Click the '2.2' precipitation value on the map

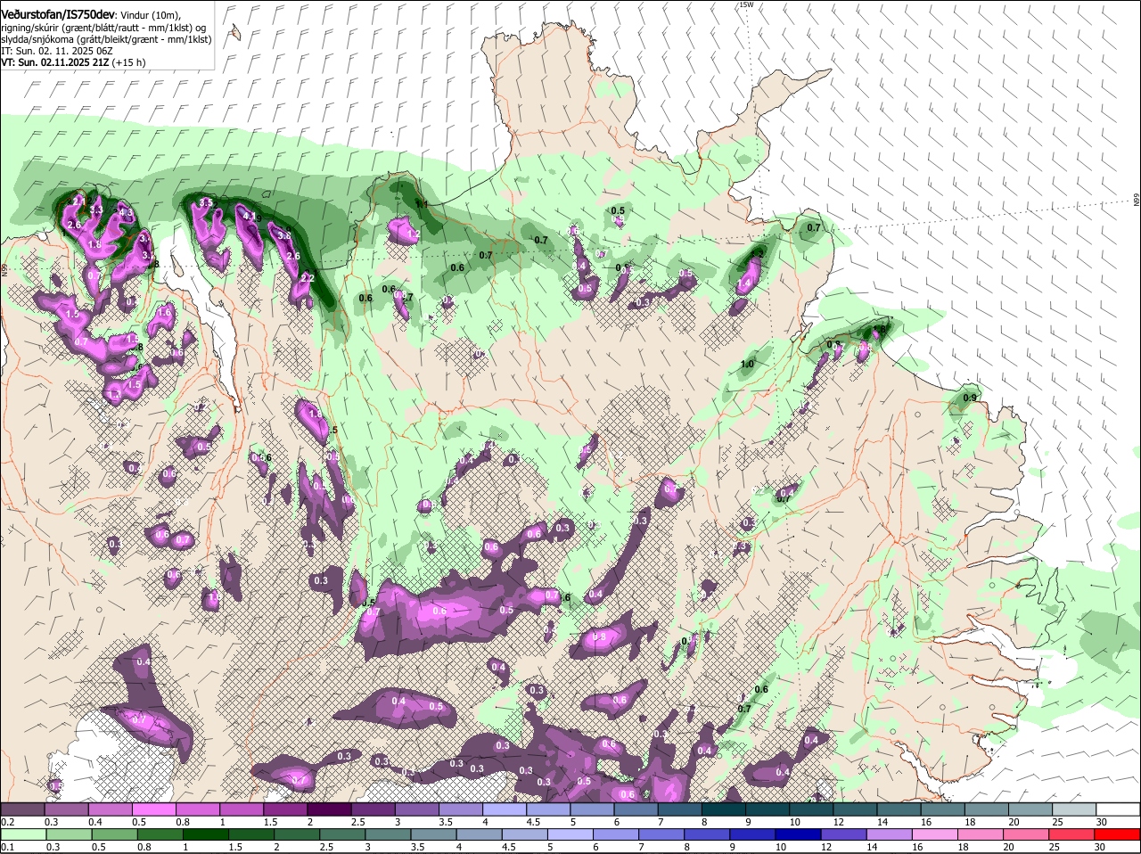click(308, 278)
